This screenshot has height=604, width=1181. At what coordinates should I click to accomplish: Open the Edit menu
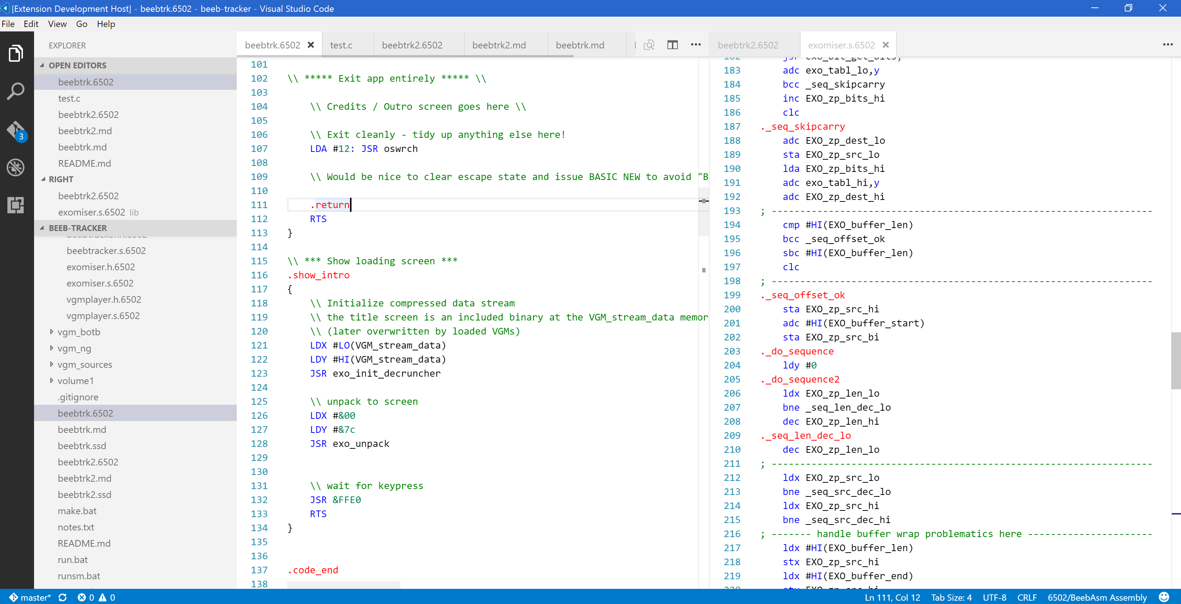[31, 24]
